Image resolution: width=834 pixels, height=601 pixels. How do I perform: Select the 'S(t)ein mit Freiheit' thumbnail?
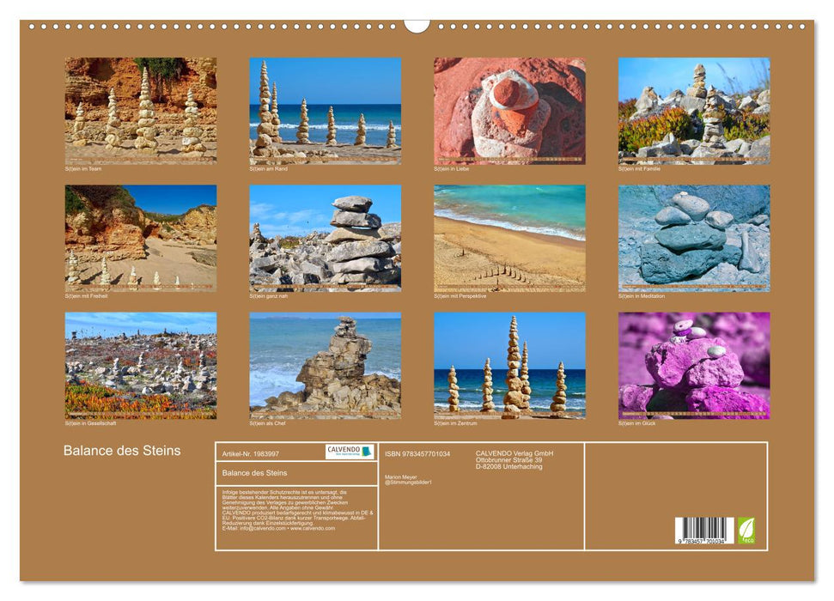point(140,240)
